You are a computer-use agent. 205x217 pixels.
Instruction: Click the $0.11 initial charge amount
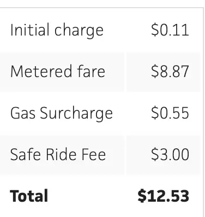pos(170,30)
